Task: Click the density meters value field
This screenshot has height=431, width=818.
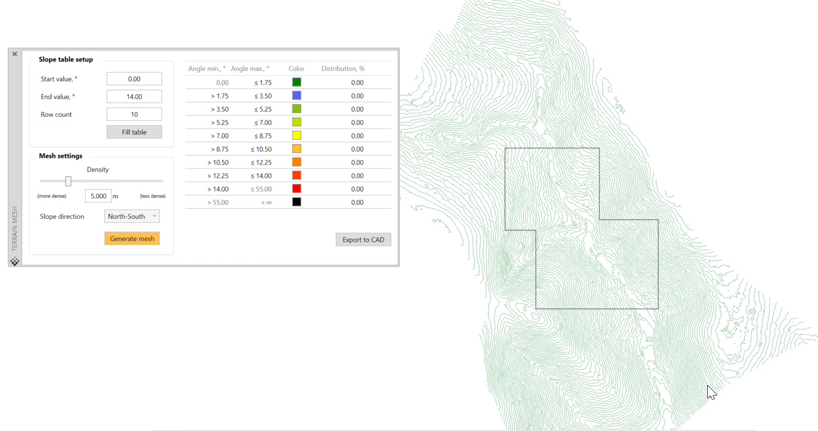Action: pos(98,196)
